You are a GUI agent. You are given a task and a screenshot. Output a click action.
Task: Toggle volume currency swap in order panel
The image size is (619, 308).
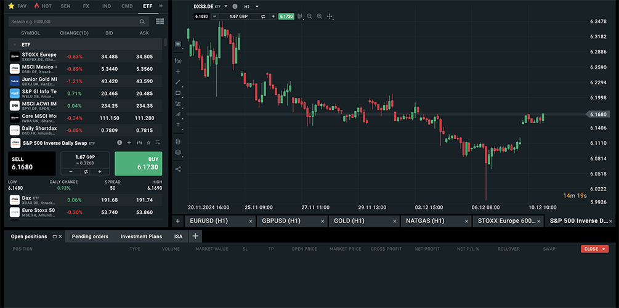click(x=86, y=172)
